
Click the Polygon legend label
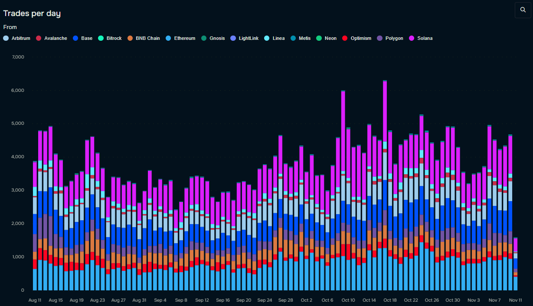[394, 38]
